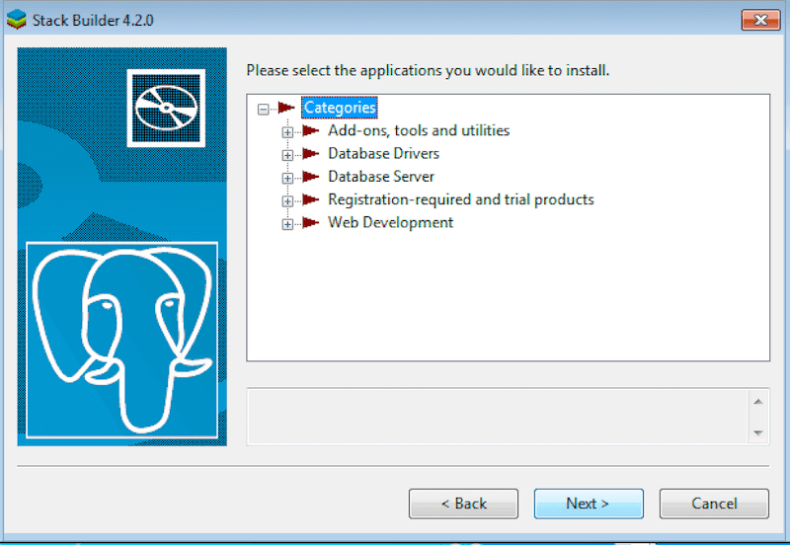Go to the previous step with Back
This screenshot has height=545, width=790.
coord(463,504)
